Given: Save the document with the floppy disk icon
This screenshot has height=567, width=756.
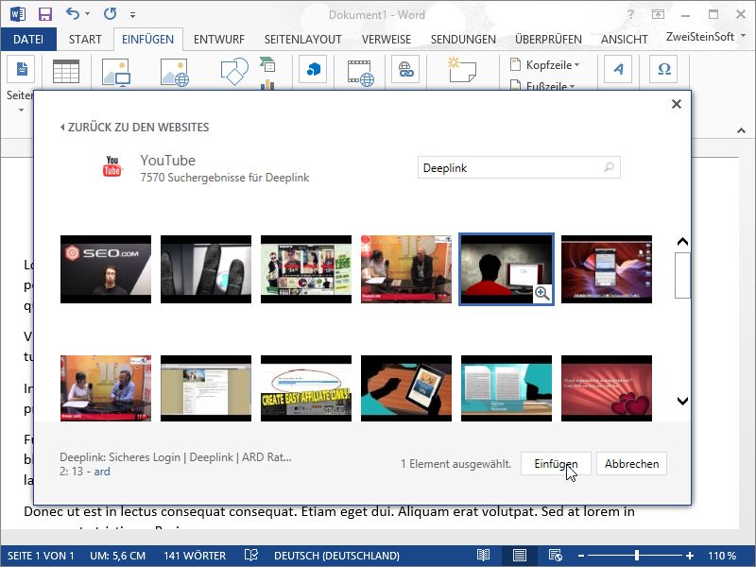Looking at the screenshot, I should tap(44, 14).
